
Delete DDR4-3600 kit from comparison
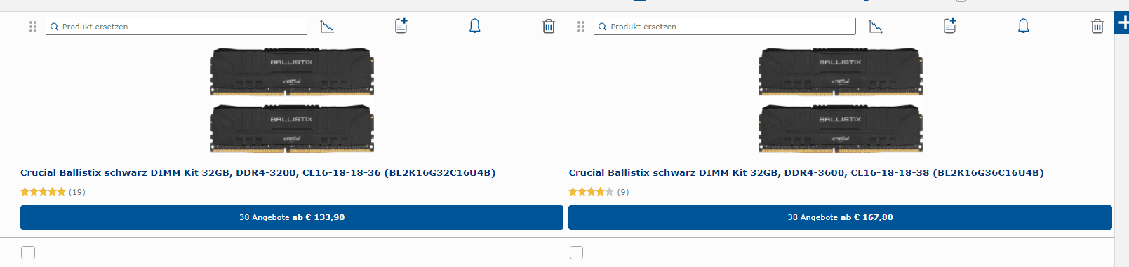point(1097,27)
